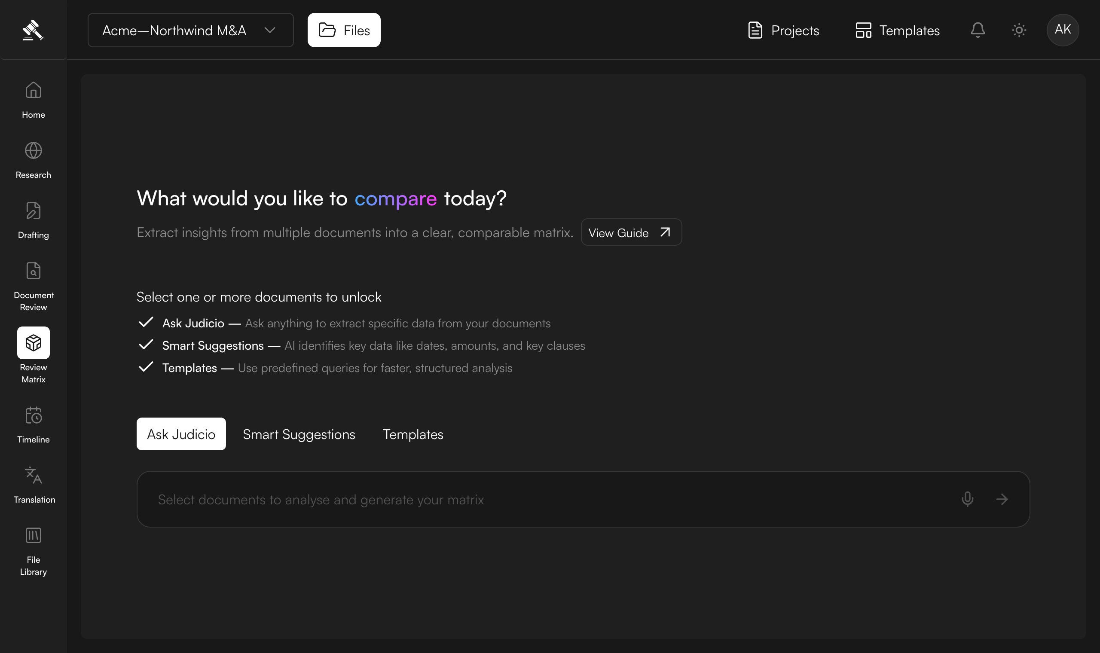The image size is (1100, 653).
Task: Toggle light/dark theme sun icon
Action: coord(1019,30)
